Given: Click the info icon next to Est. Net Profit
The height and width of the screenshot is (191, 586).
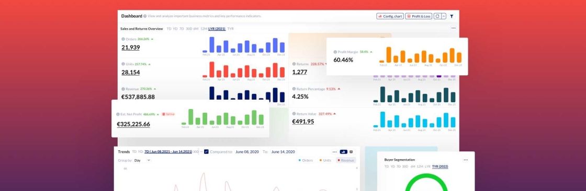Looking at the screenshot, I should (118, 114).
